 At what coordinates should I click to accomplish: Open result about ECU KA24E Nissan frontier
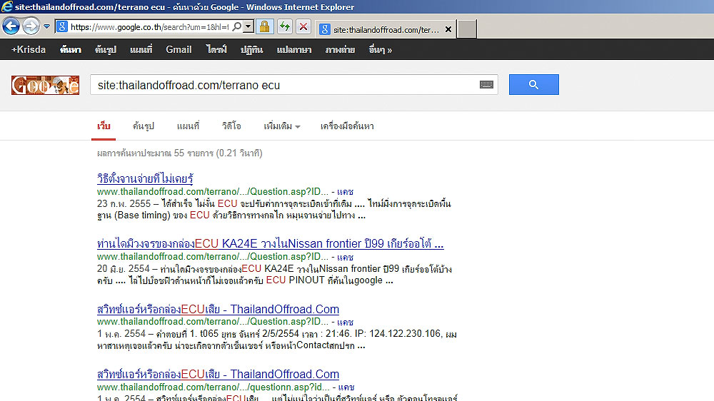coord(270,244)
